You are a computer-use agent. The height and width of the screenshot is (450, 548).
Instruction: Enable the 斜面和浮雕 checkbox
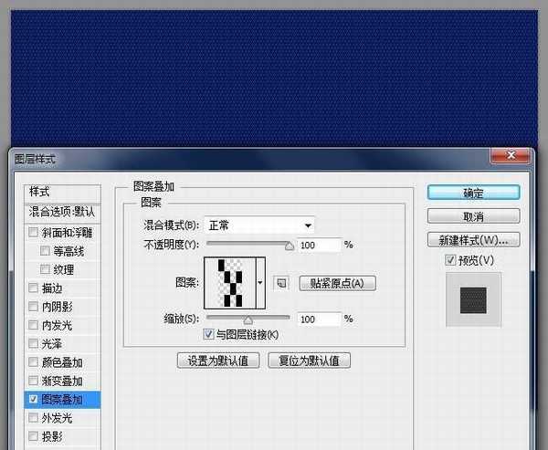[34, 232]
